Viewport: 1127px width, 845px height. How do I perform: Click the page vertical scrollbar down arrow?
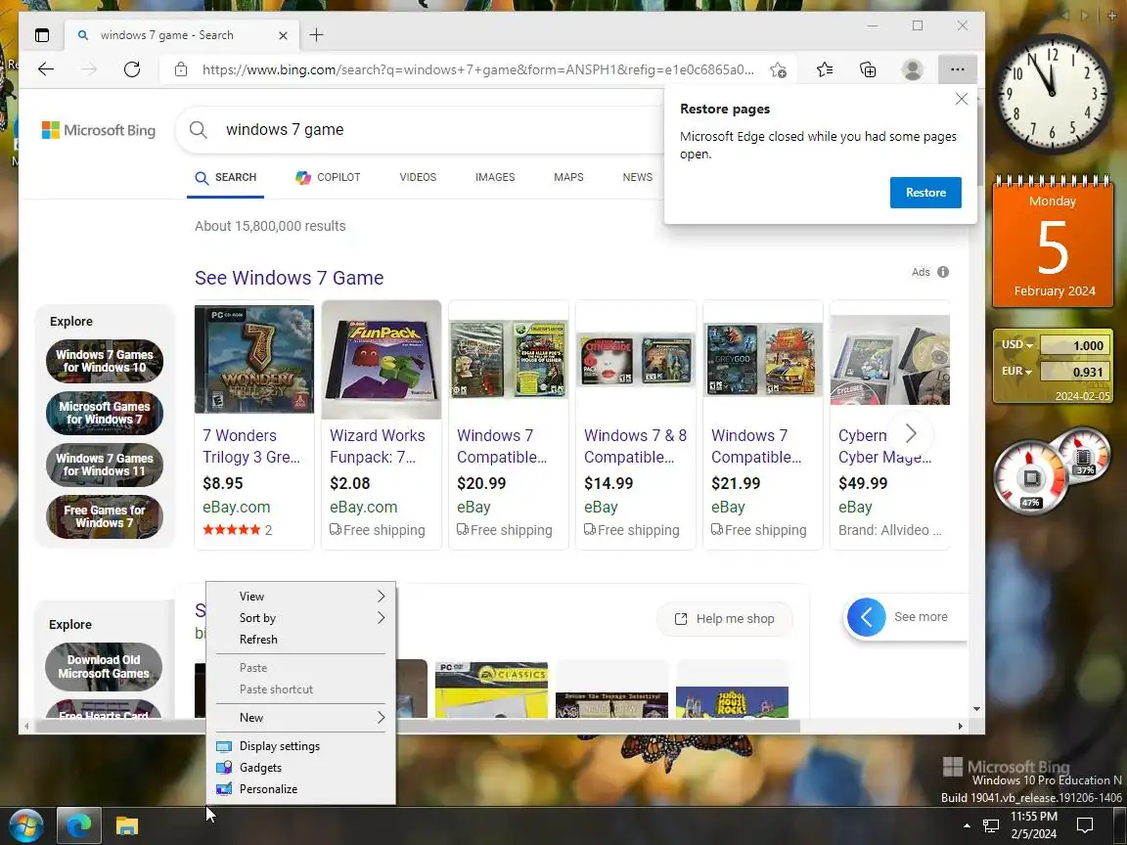tap(976, 709)
